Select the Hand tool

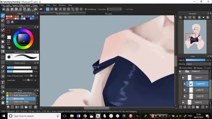[3, 103]
